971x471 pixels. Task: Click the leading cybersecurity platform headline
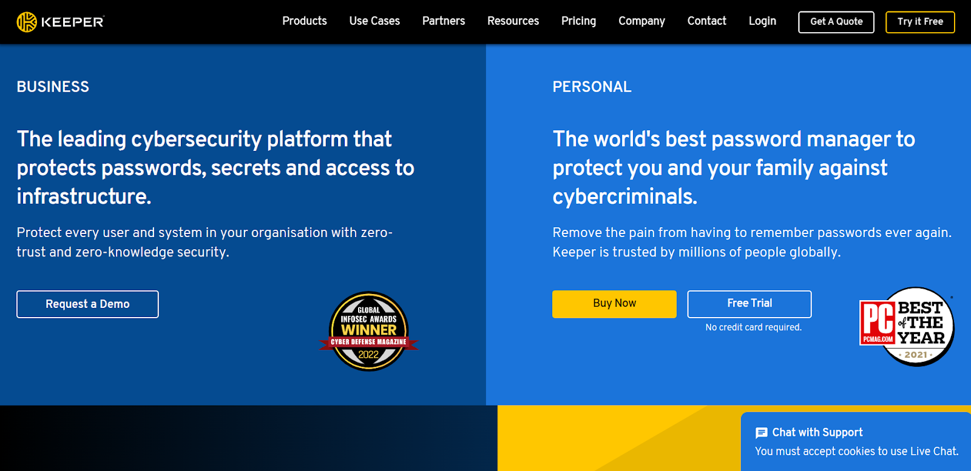(x=215, y=168)
